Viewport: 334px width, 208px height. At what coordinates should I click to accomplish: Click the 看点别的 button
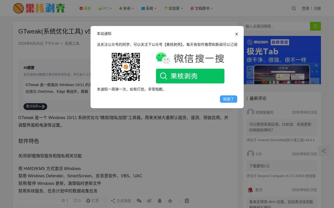click(x=35, y=106)
